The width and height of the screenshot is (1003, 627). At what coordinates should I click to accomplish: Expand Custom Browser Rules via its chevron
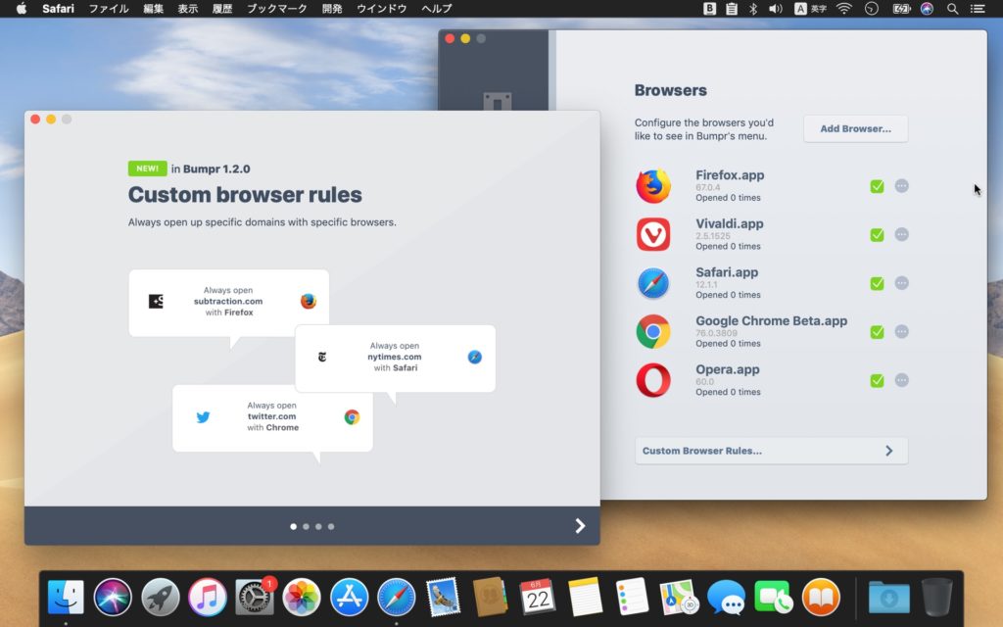[889, 451]
